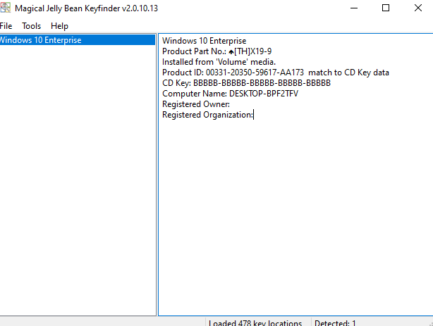This screenshot has width=433, height=326.
Task: Close the Keyfinder window
Action: coord(417,8)
